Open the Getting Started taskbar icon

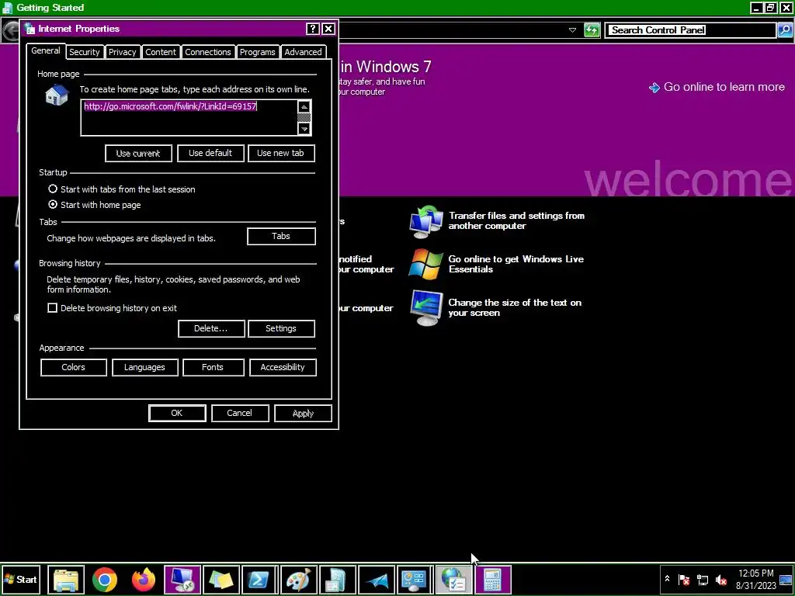pos(337,579)
